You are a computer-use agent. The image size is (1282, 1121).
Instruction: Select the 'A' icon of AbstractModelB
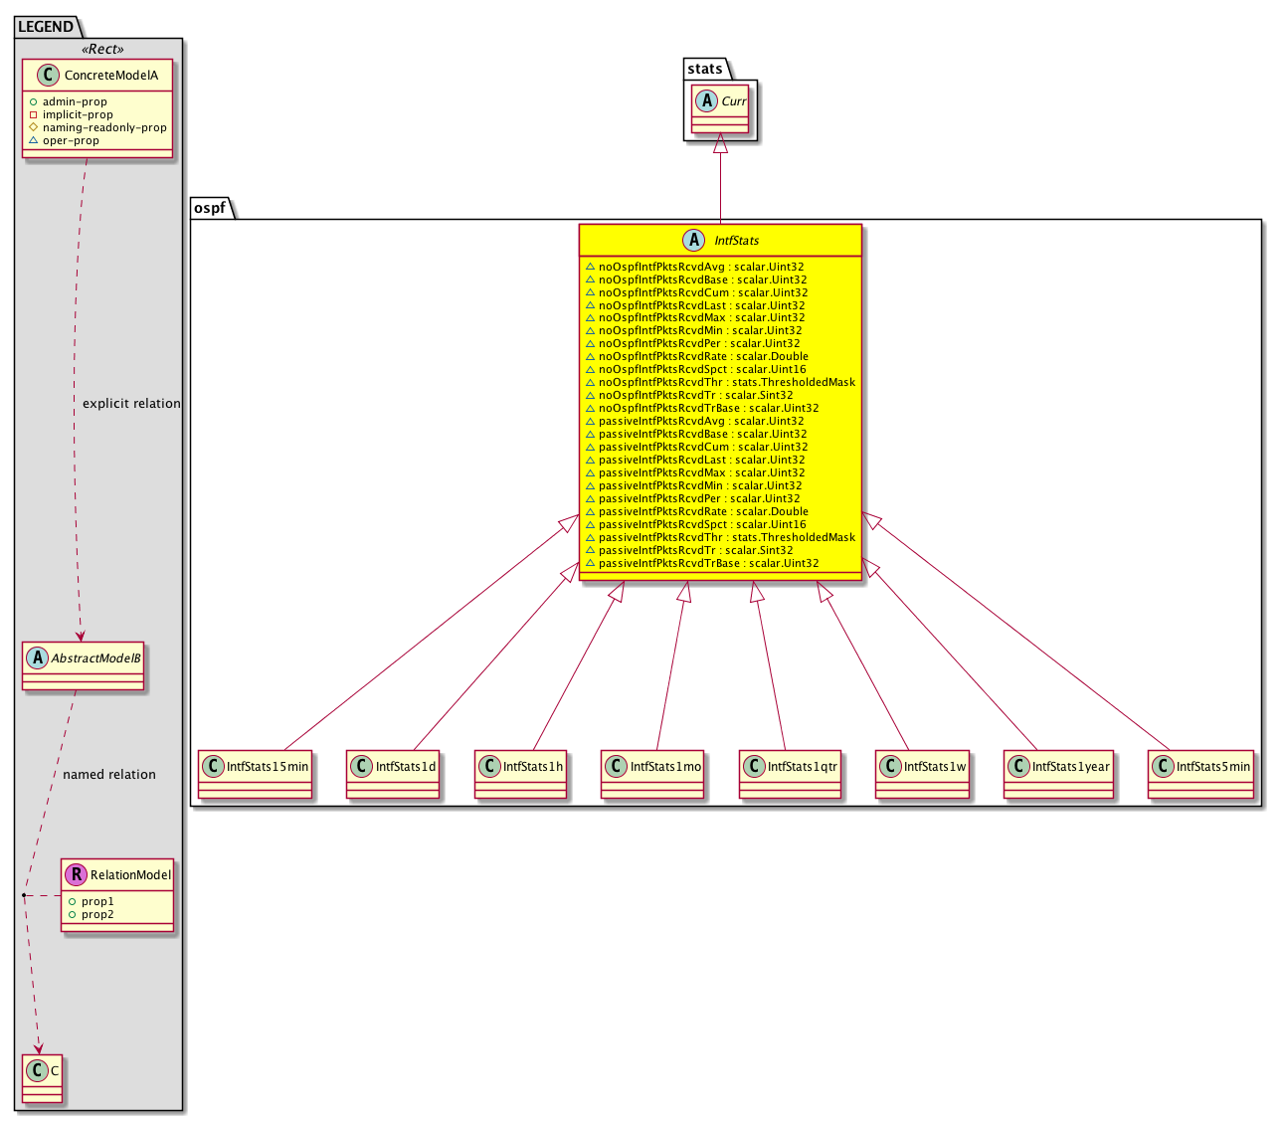38,657
